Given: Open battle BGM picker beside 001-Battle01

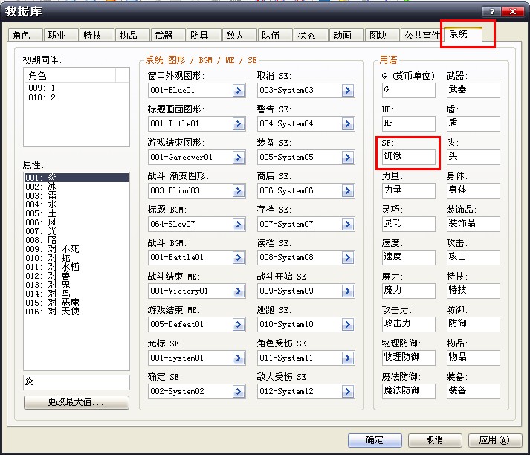Looking at the screenshot, I should pyautogui.click(x=239, y=257).
